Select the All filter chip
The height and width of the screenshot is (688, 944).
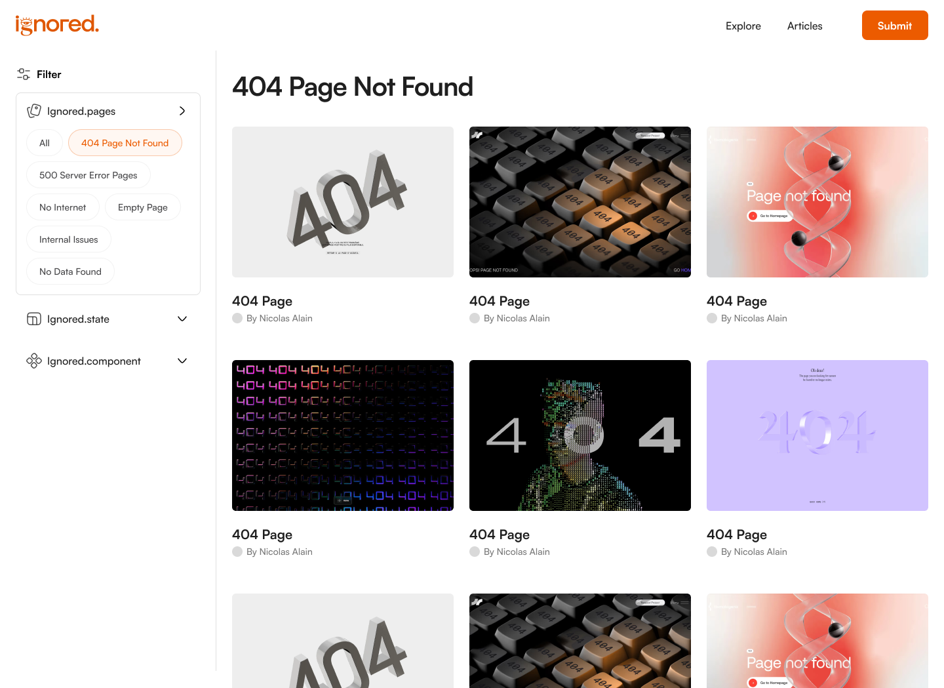(45, 143)
